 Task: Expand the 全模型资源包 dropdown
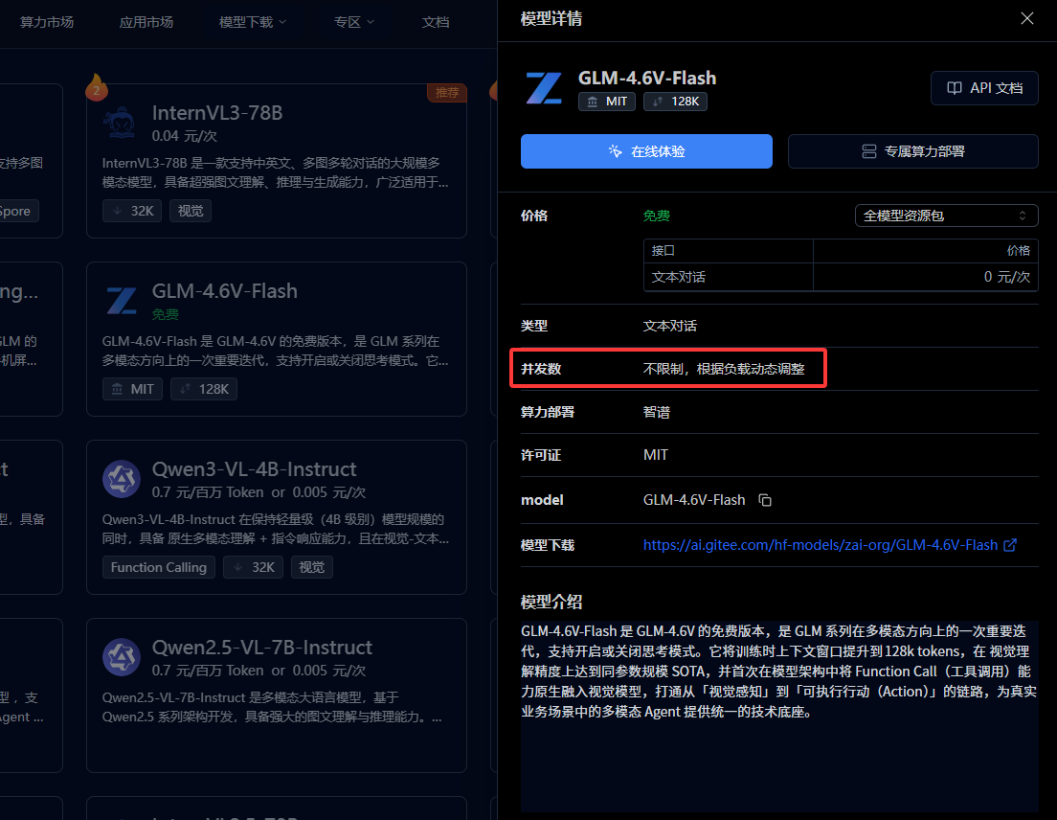(x=945, y=216)
